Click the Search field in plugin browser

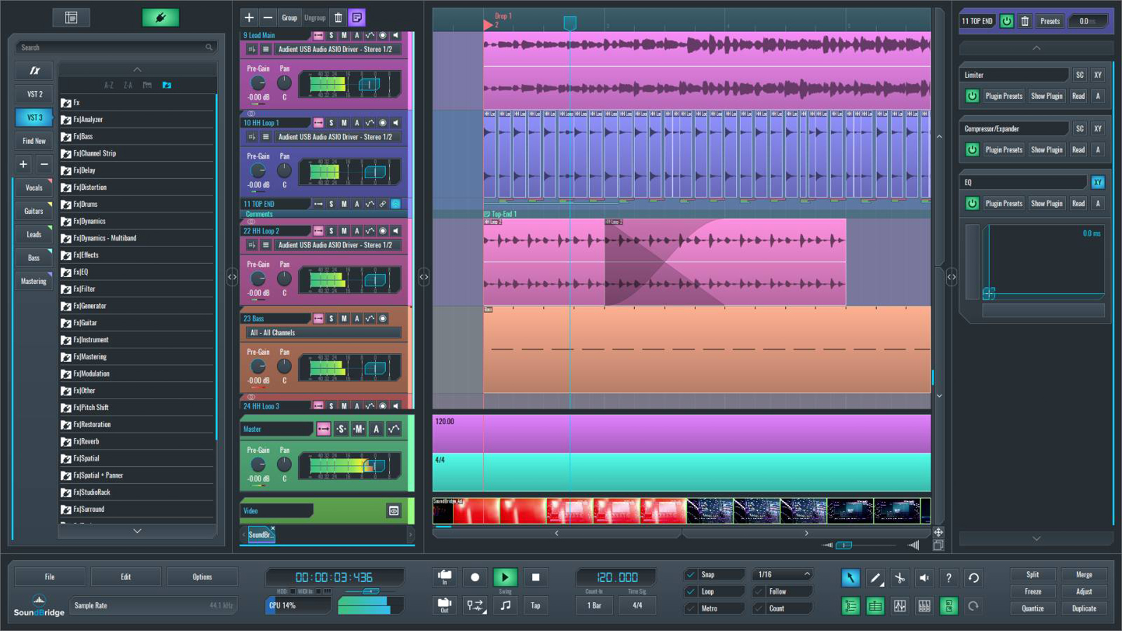click(x=116, y=47)
